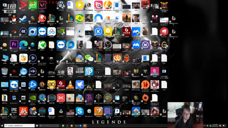Click the taskbar search box
Viewport: 228px width, 128px height.
click(x=19, y=126)
